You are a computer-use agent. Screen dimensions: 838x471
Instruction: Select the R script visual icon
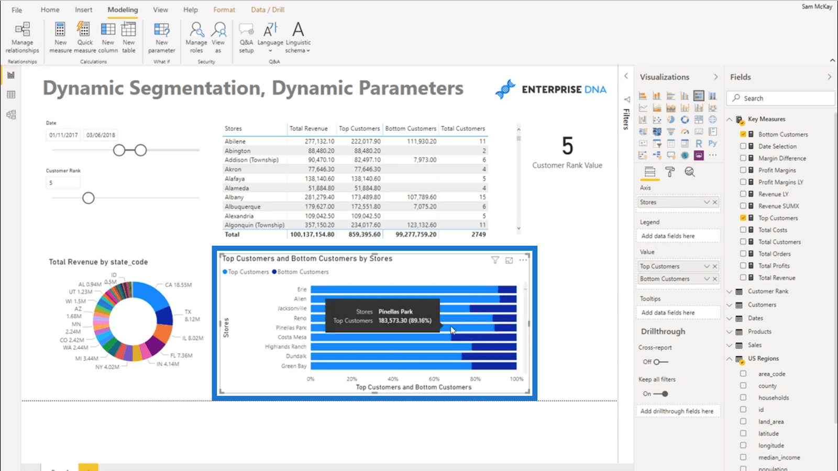coord(699,143)
